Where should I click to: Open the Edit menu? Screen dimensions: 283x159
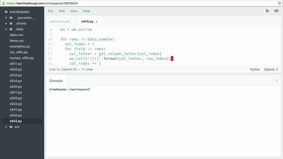[62, 11]
